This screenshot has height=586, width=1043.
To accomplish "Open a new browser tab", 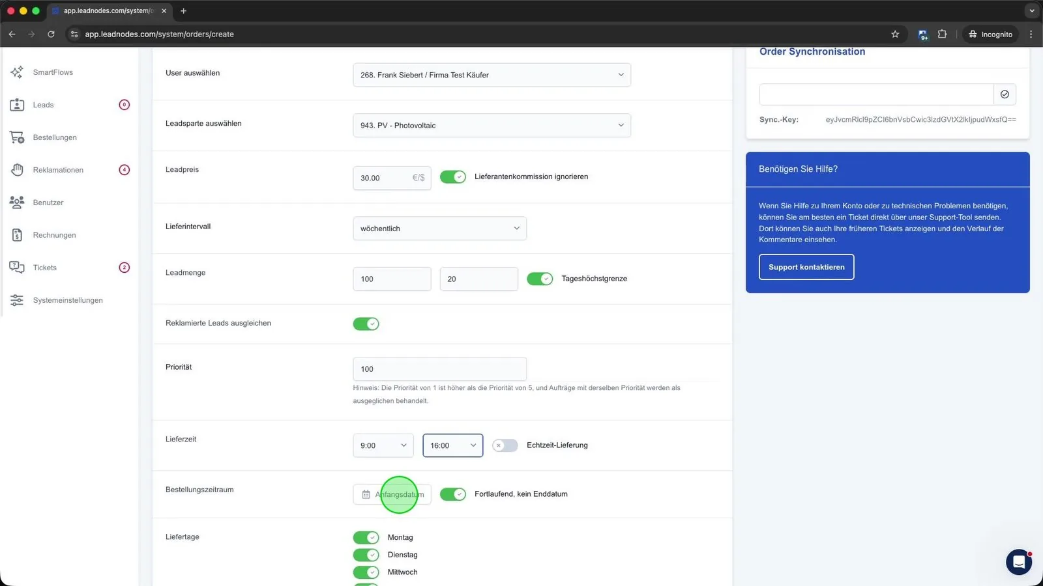I will [x=183, y=11].
